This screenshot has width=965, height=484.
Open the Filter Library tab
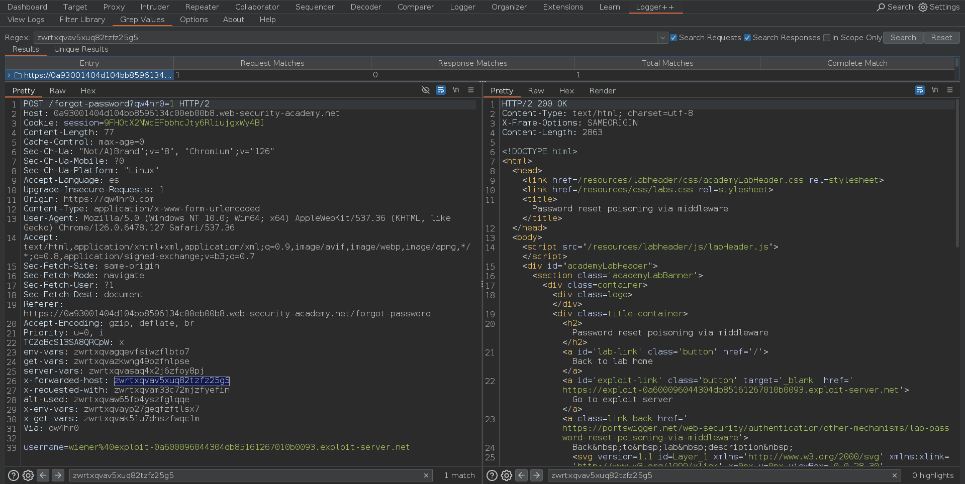(82, 20)
